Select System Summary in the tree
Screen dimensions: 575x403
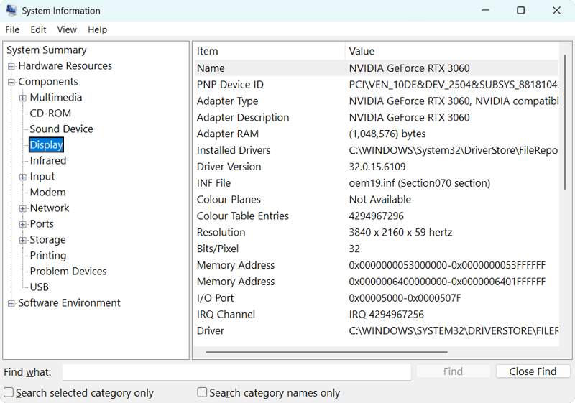pos(47,50)
